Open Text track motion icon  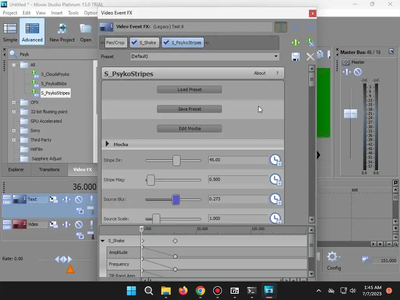pyautogui.click(x=54, y=199)
